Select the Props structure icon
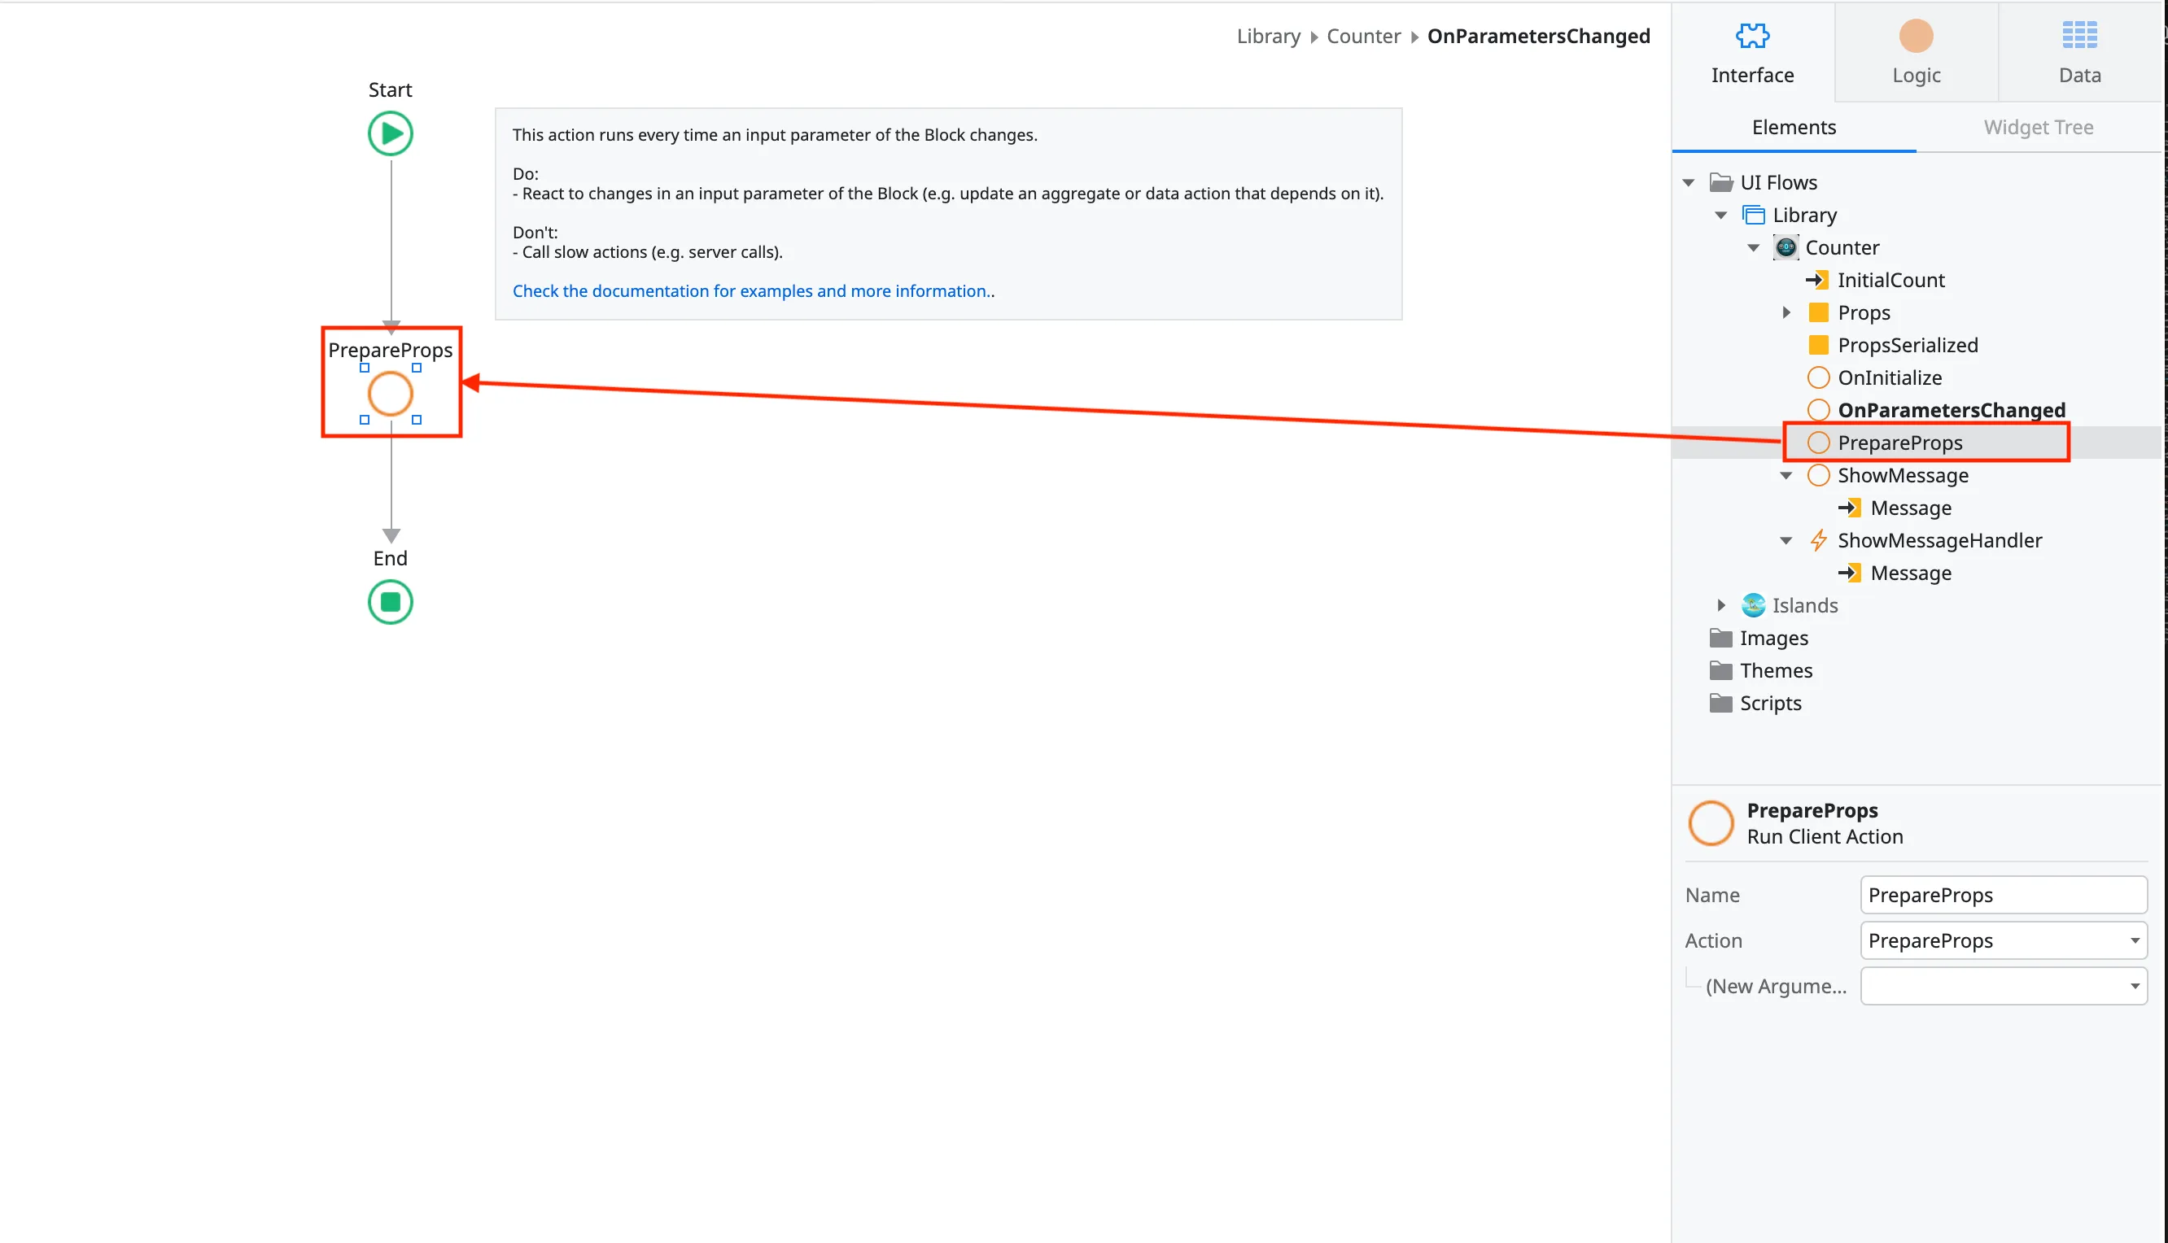Image resolution: width=2168 pixels, height=1243 pixels. pos(1818,312)
